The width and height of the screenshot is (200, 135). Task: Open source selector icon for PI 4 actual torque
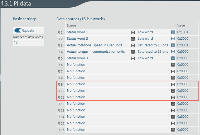(133, 51)
